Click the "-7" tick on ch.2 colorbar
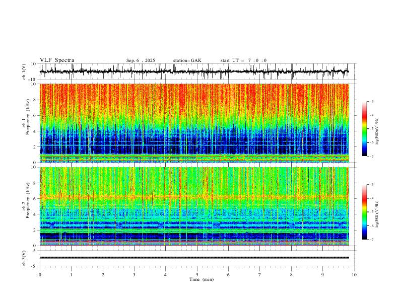 371,240
